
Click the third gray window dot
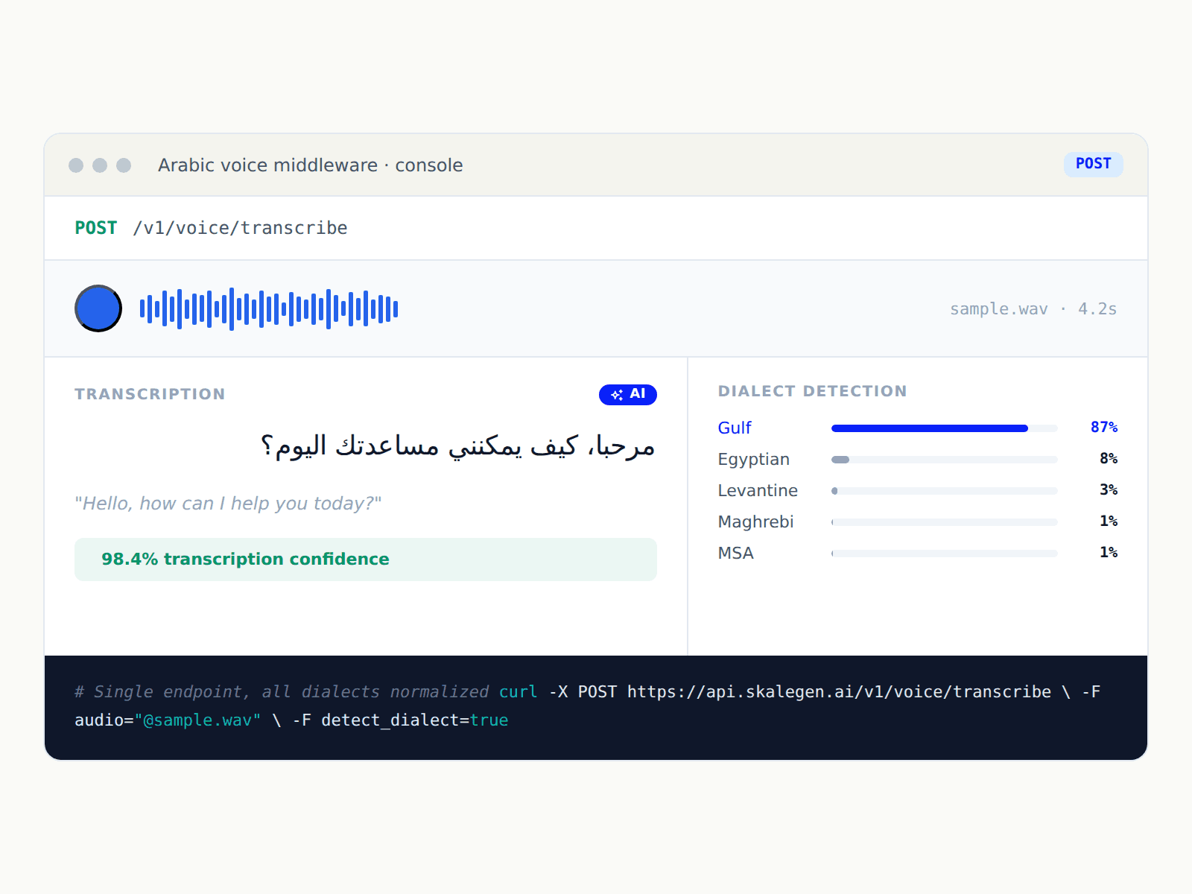click(x=124, y=165)
